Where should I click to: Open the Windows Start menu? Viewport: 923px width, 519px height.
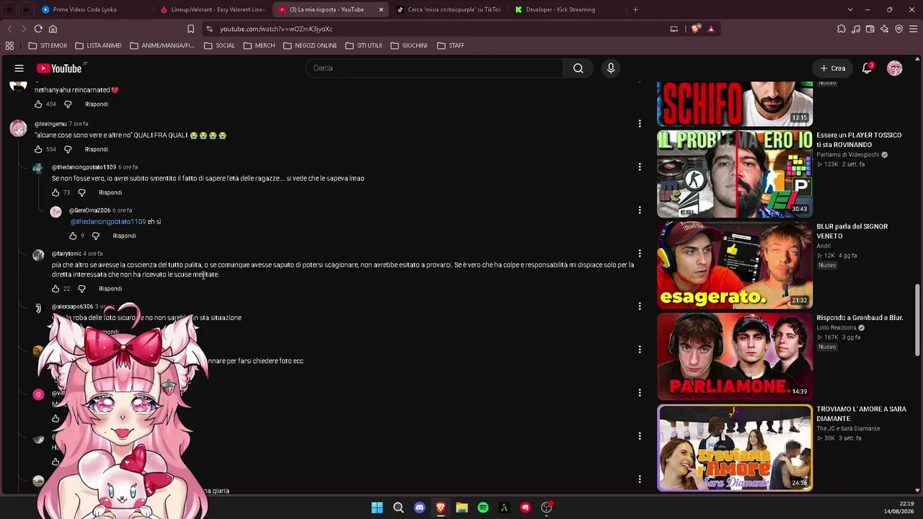click(x=377, y=507)
